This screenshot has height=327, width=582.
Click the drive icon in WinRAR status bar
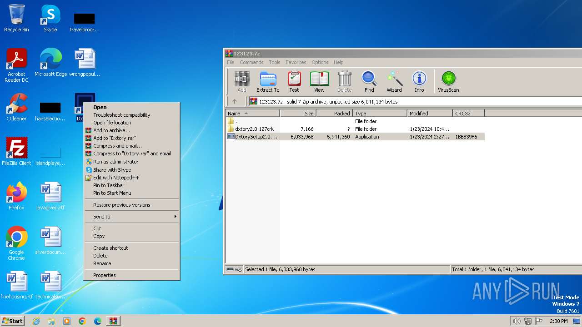point(230,269)
